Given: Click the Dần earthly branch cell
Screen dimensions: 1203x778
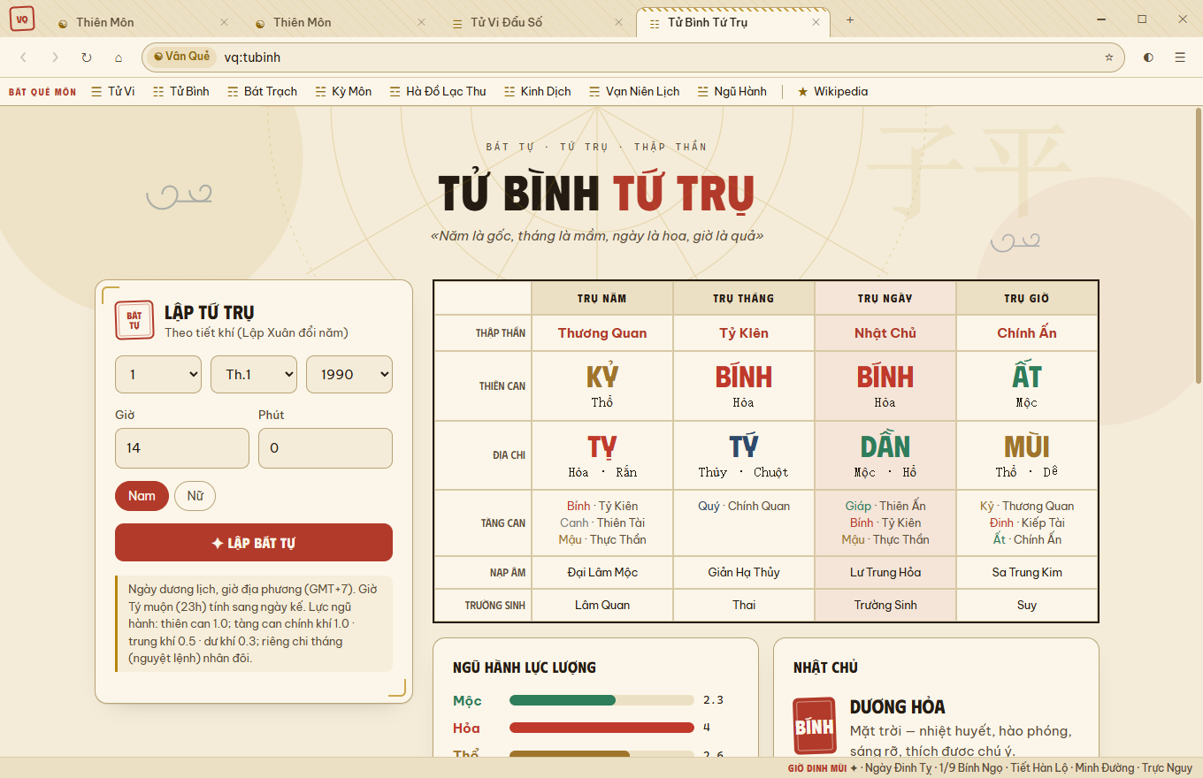Looking at the screenshot, I should coord(885,455).
